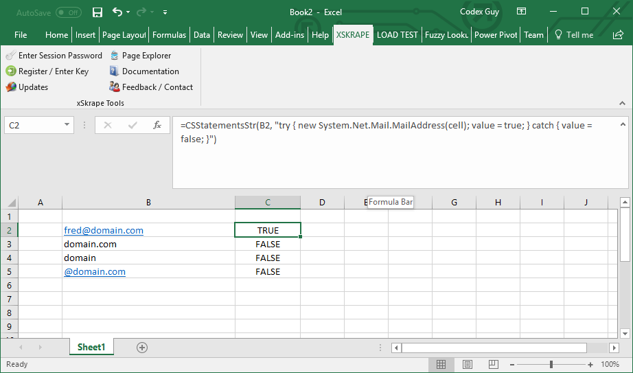Screen dimensions: 633x373
Task: Open the LOAD TEST tab
Action: [398, 35]
